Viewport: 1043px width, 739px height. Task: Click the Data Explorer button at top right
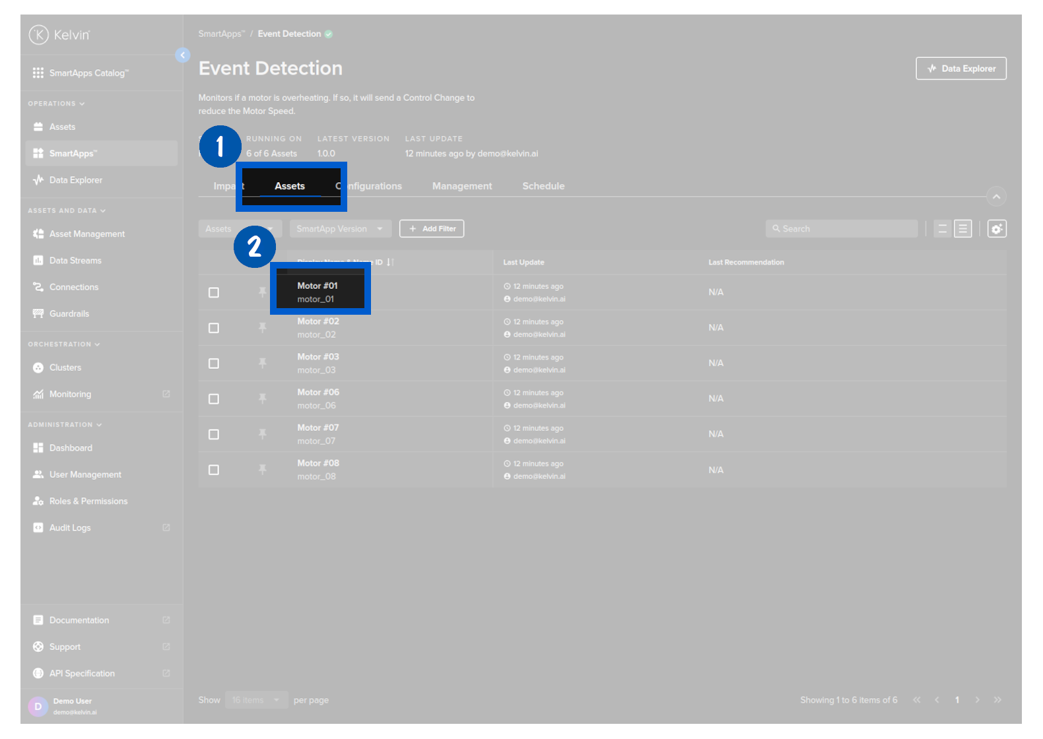960,69
